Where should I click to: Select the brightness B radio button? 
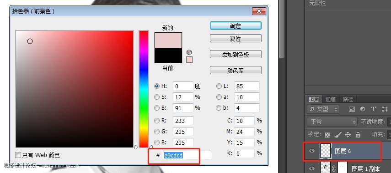(157, 108)
